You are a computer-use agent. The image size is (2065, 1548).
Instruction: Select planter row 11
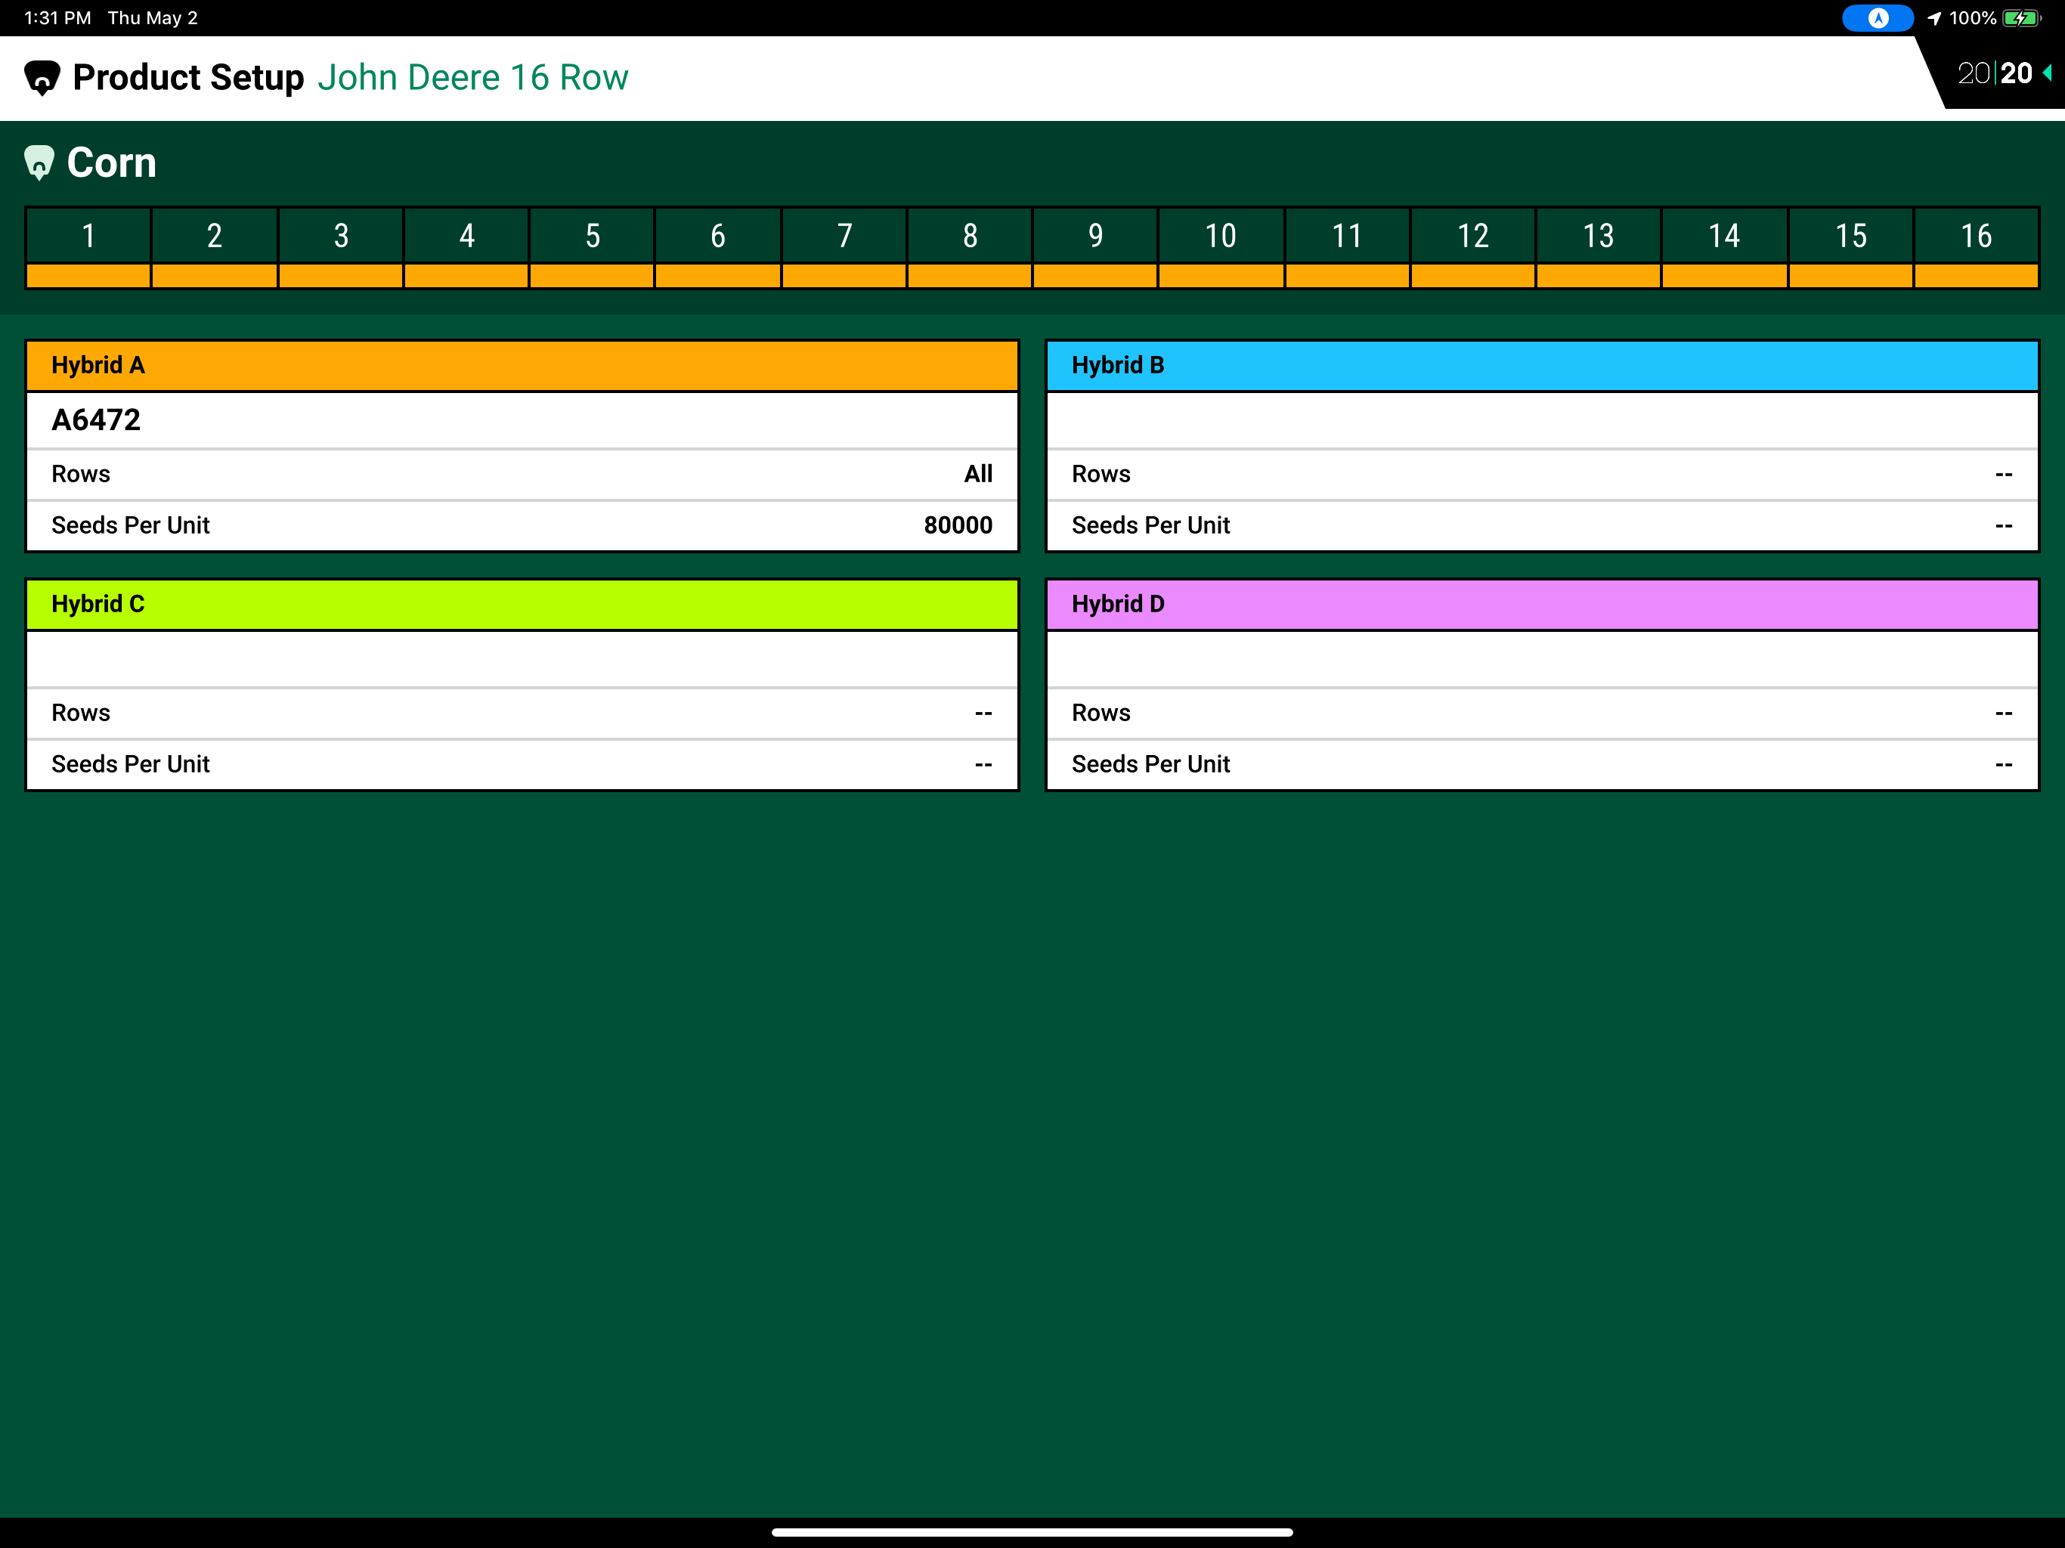pyautogui.click(x=1347, y=235)
